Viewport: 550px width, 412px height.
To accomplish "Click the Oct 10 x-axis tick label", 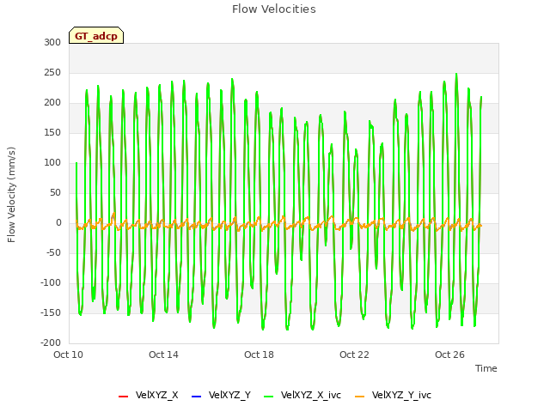I will (69, 354).
